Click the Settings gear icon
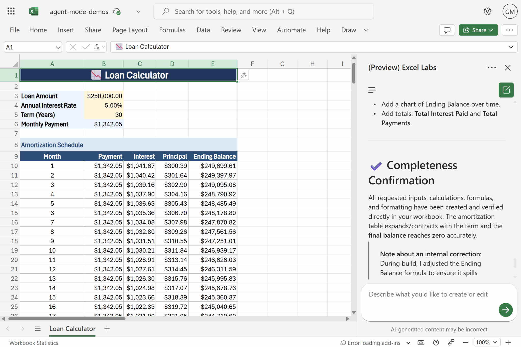Screen dimensions: 521x347 tap(487, 11)
